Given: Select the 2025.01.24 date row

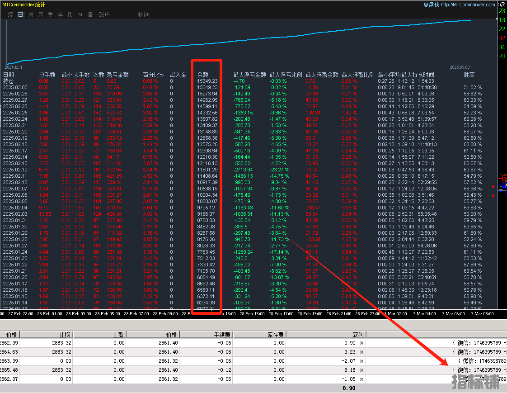Looking at the screenshot, I should point(15,252).
